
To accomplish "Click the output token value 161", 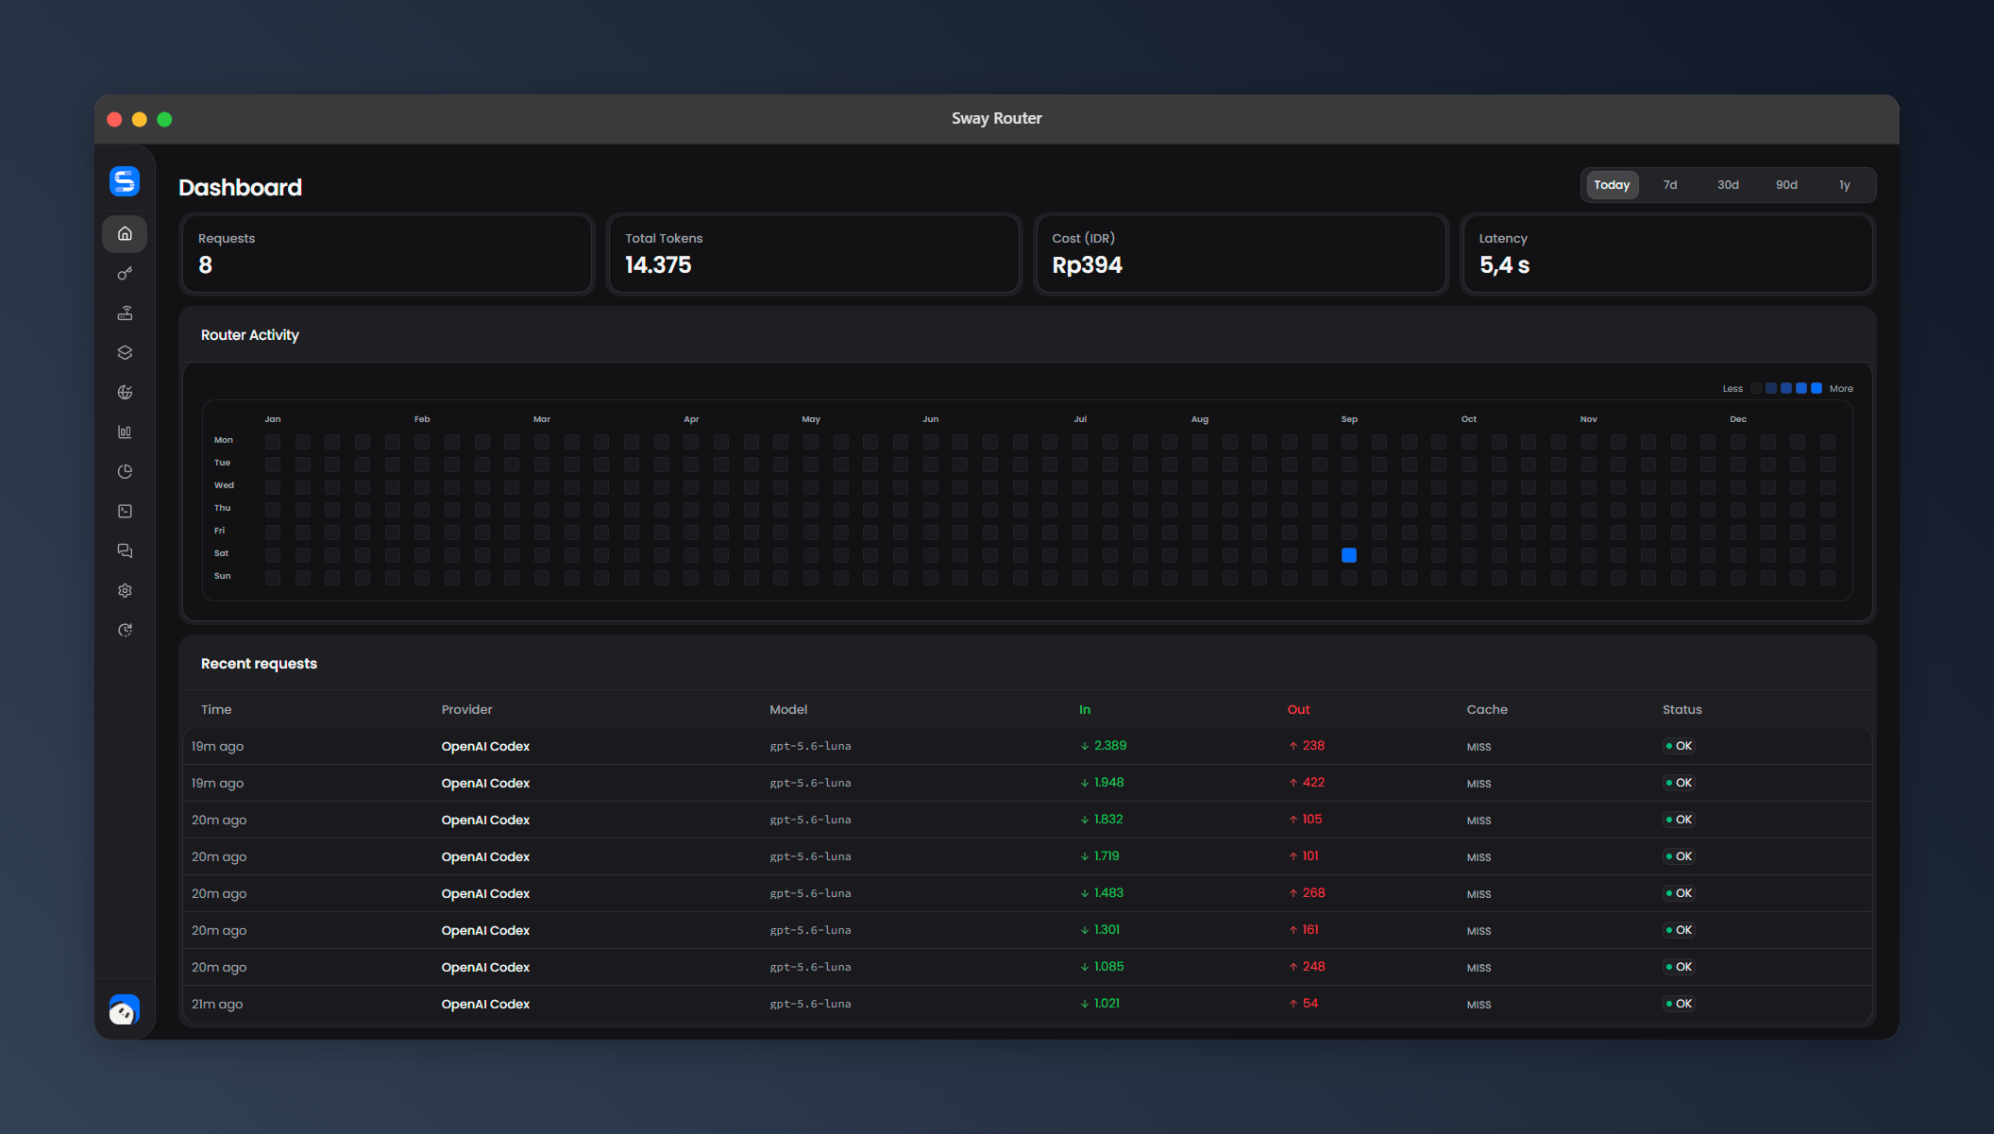I will click(x=1310, y=930).
